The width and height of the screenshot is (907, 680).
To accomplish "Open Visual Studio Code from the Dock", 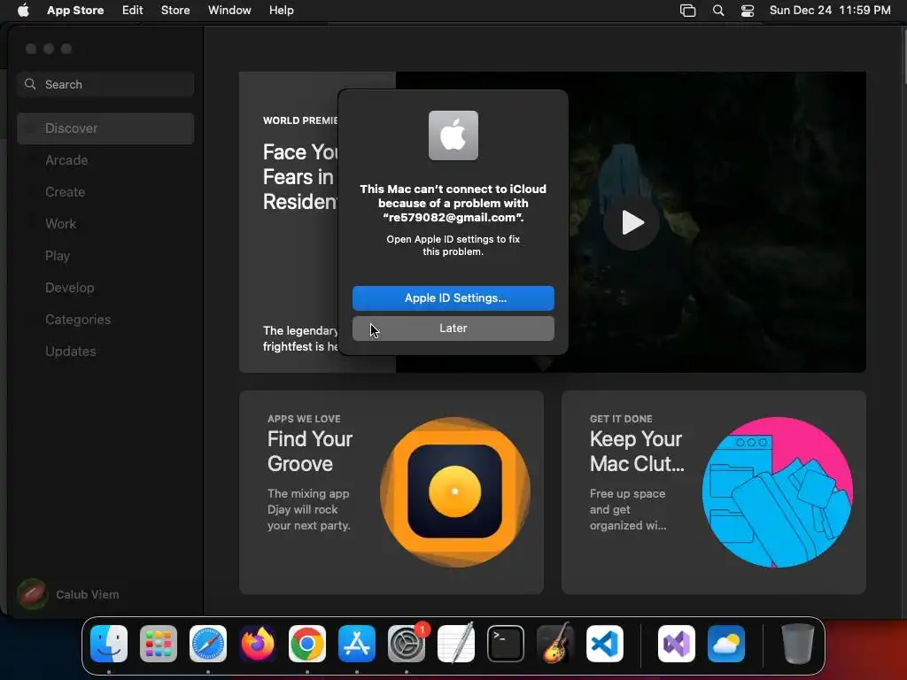I will click(605, 644).
